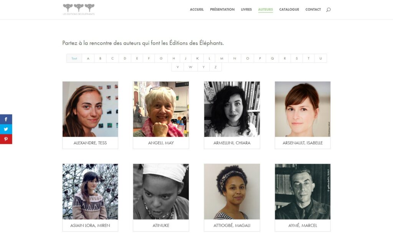This screenshot has width=393, height=244.
Task: Open the Armellini, Chiara author link
Action: tap(232, 143)
